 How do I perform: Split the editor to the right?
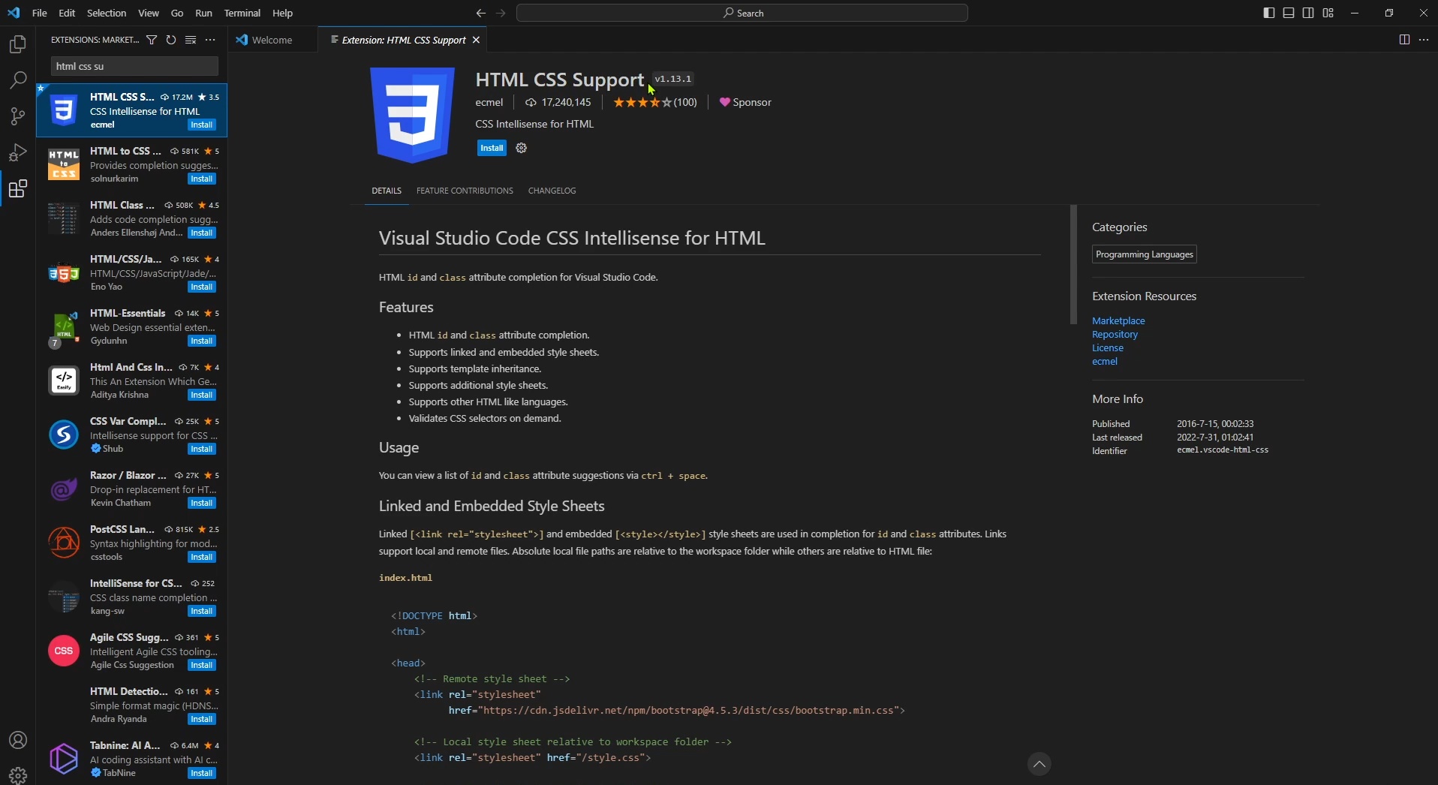point(1404,40)
